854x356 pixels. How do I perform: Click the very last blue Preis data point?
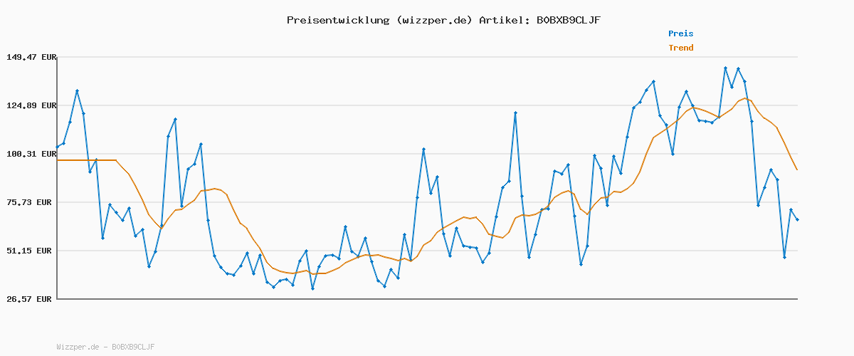point(797,219)
